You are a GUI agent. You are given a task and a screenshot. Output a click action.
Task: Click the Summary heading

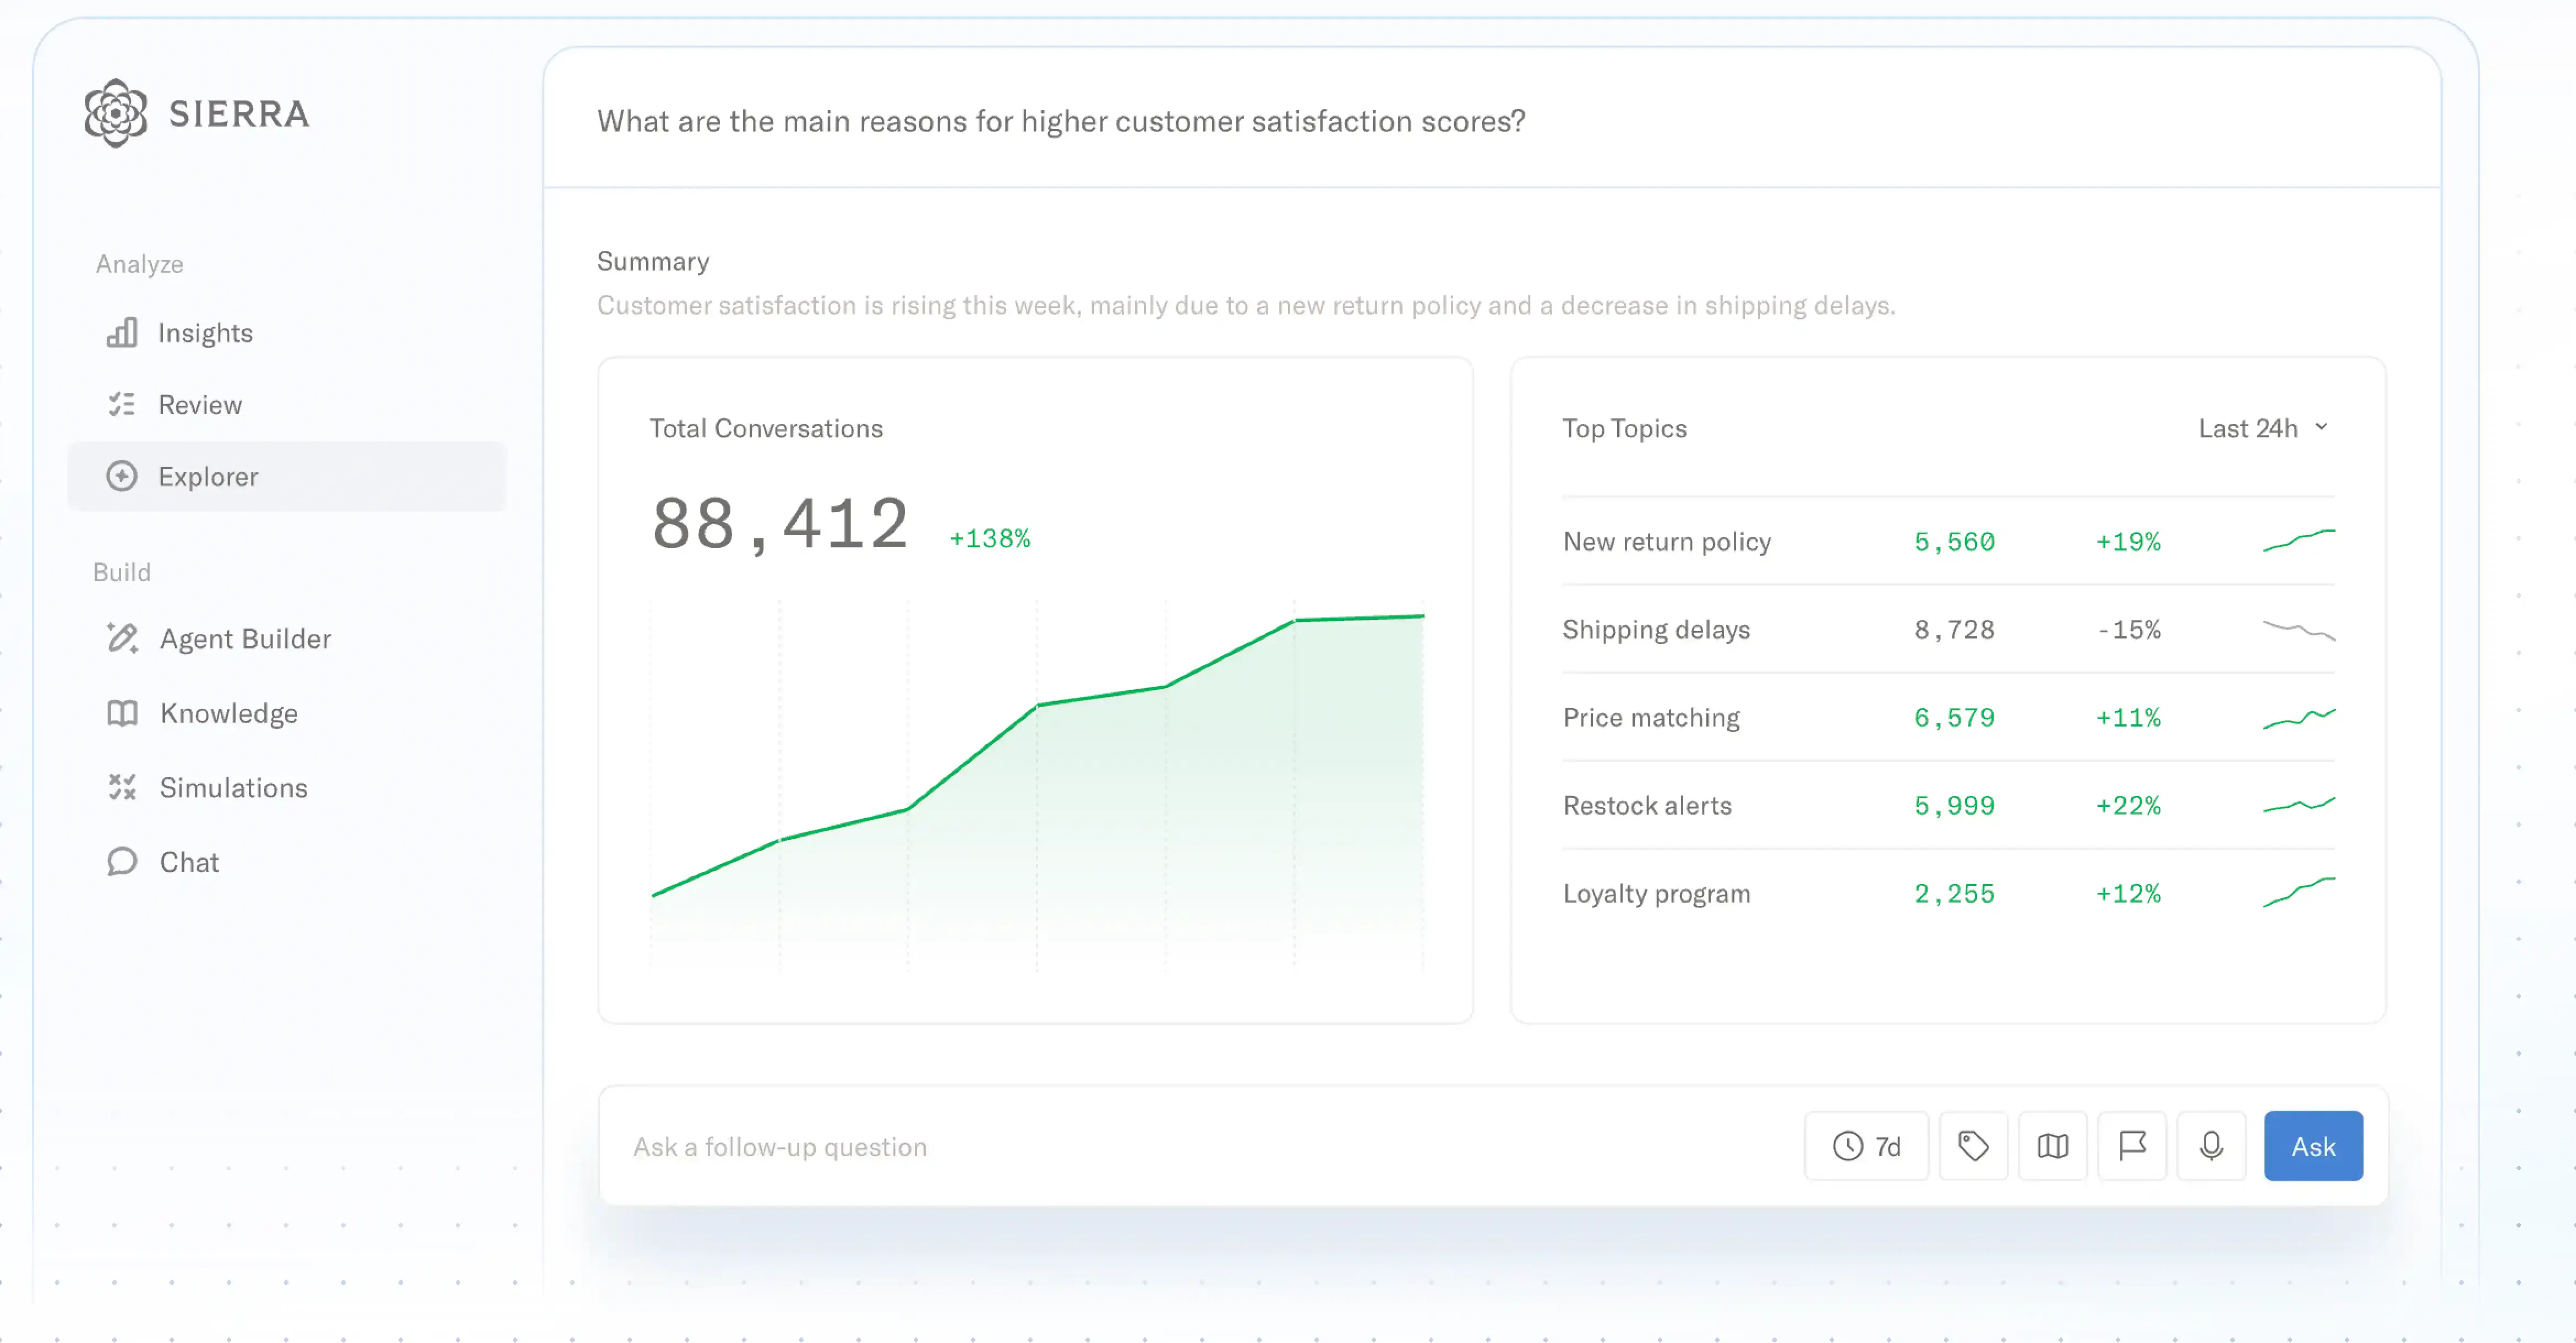click(x=653, y=261)
